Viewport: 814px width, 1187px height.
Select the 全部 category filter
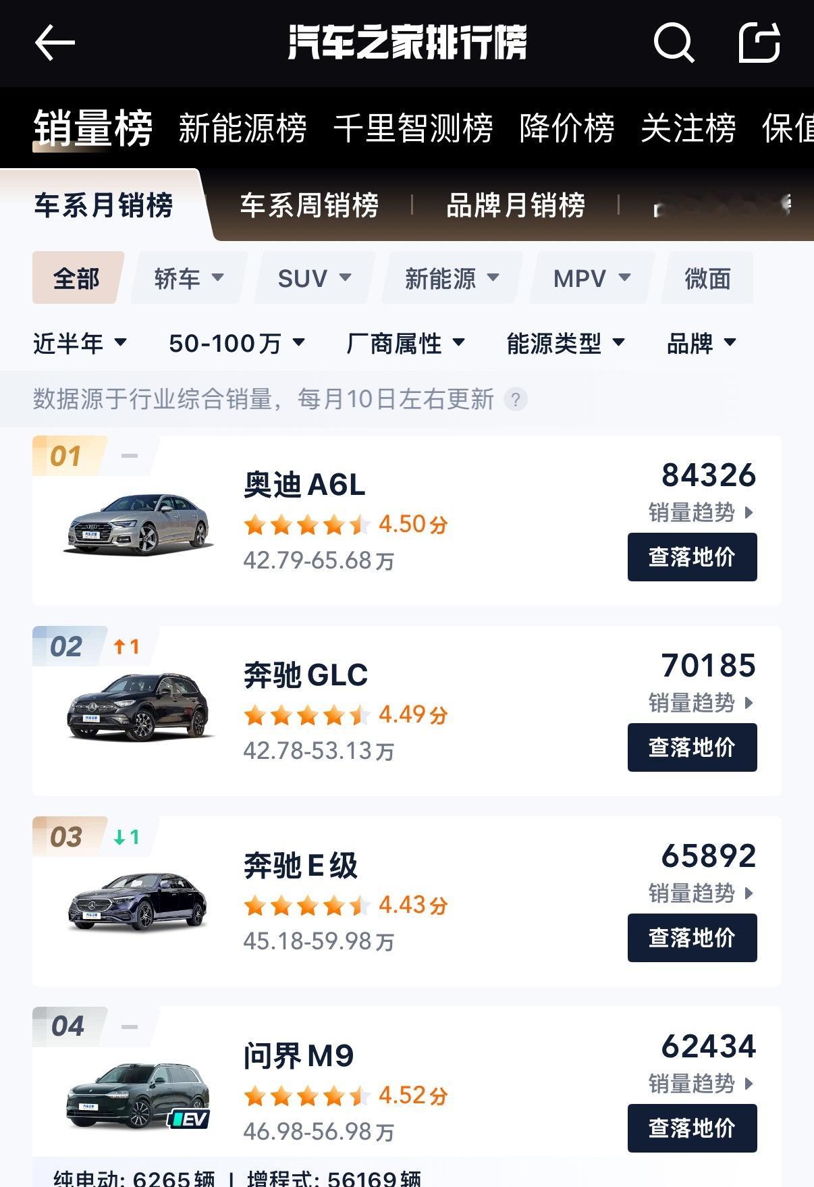click(77, 278)
